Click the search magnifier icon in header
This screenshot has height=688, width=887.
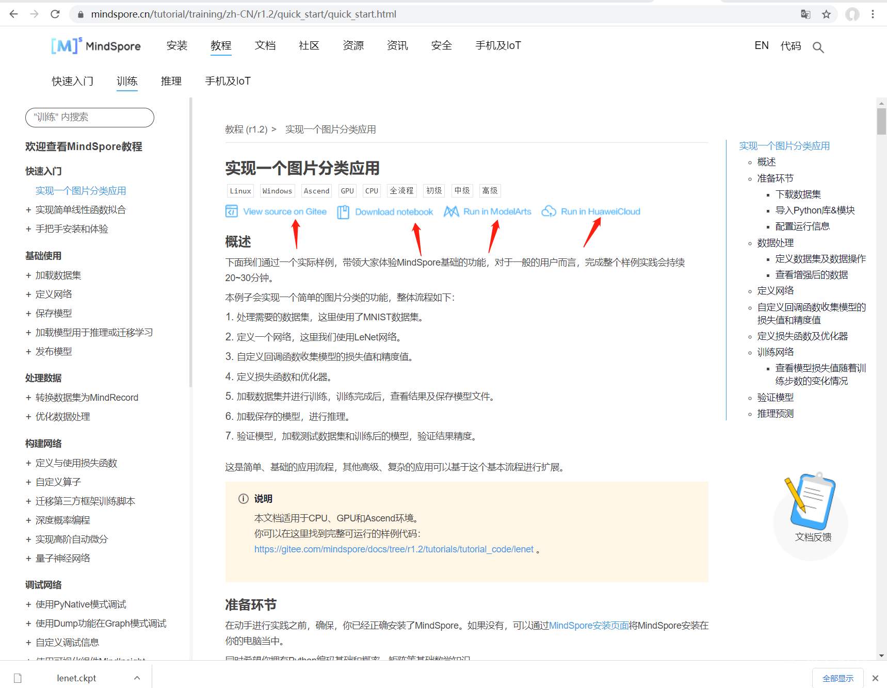(x=818, y=47)
